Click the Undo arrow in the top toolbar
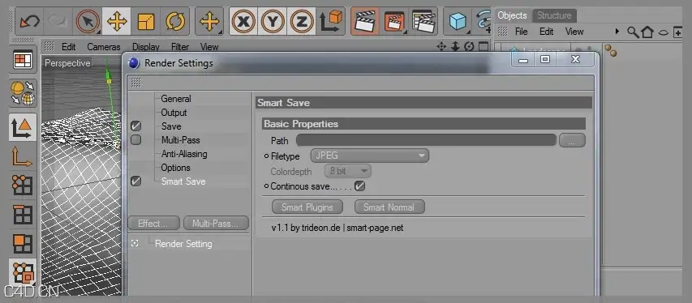This screenshot has width=692, height=303. point(29,21)
